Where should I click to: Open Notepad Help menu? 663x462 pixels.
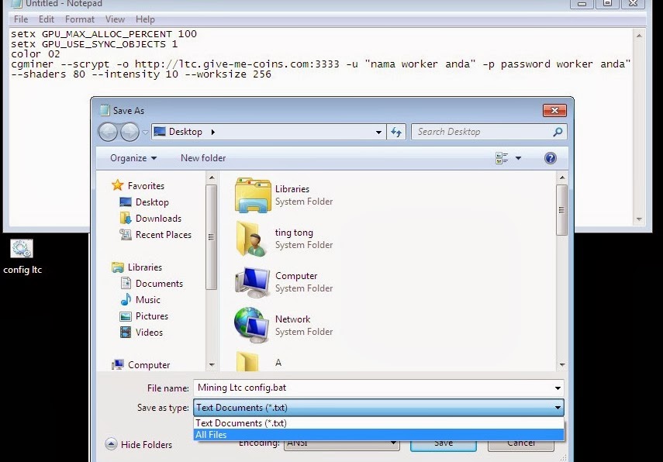pos(145,19)
